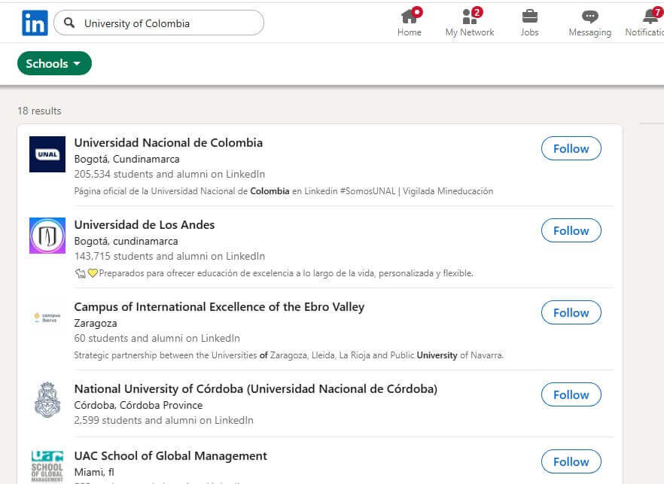View Notifications bell icon
This screenshot has width=664, height=484.
651,16
